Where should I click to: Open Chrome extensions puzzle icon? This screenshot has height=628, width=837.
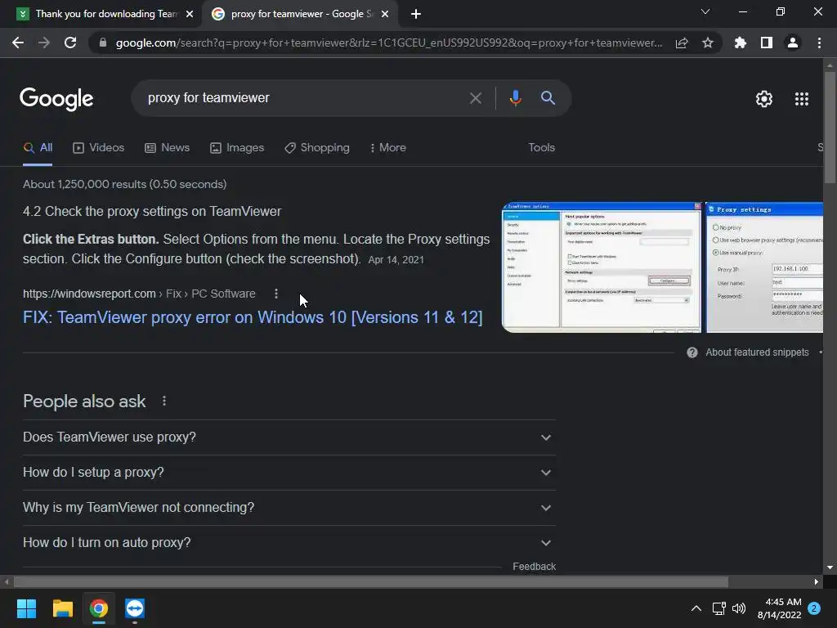click(x=741, y=43)
